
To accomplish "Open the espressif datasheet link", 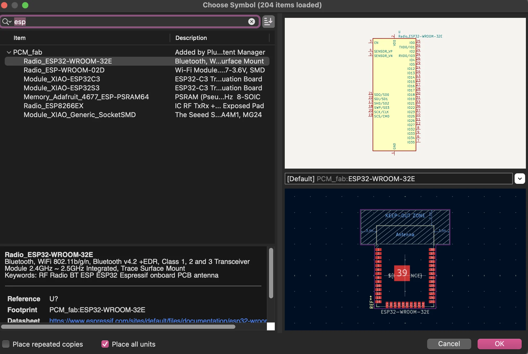I will (158, 320).
